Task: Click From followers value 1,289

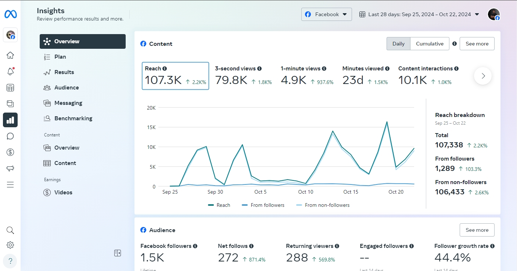Action: pos(445,168)
